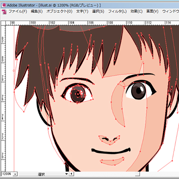Click the illust.ai title bar text
179x179 pixels.
[46, 5]
